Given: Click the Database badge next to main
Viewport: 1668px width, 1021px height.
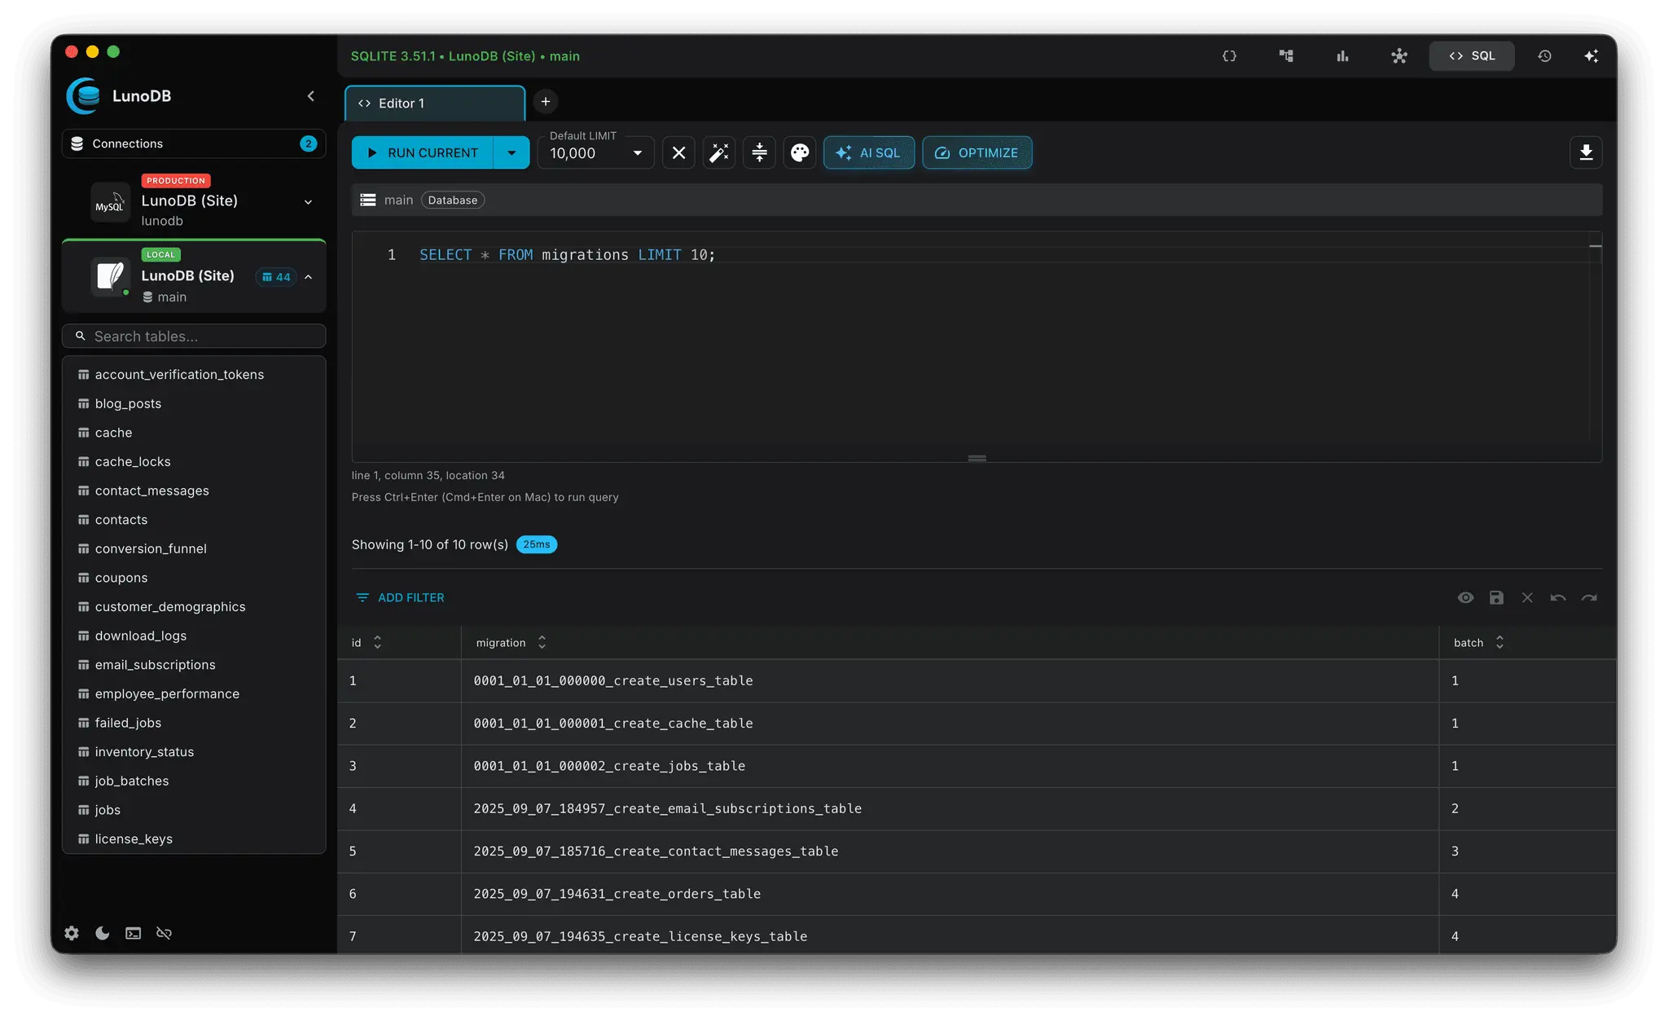Looking at the screenshot, I should [x=453, y=200].
